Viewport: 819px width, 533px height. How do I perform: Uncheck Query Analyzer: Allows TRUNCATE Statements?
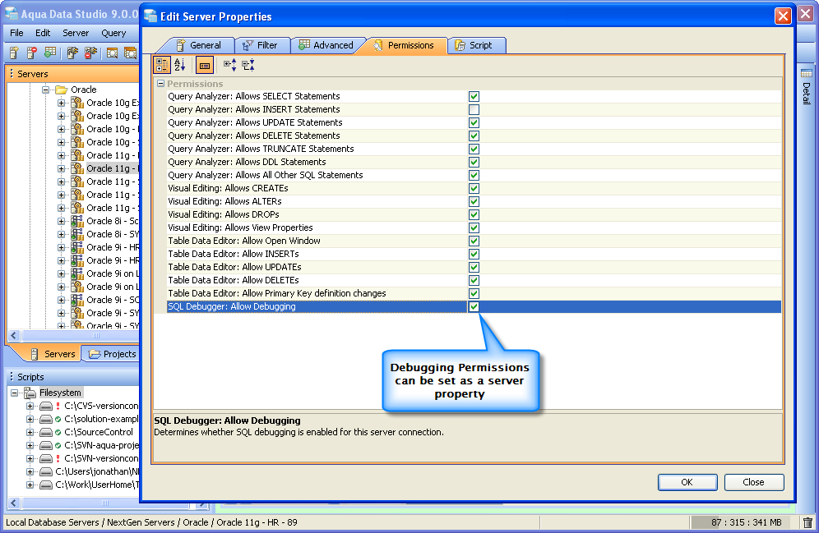474,149
